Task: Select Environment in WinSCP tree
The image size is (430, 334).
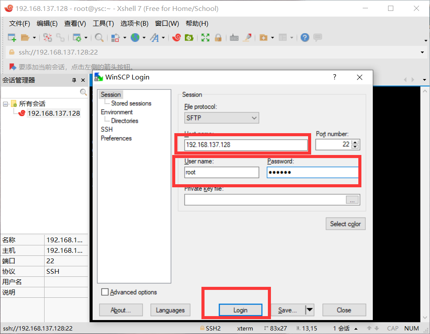Action: 117,112
